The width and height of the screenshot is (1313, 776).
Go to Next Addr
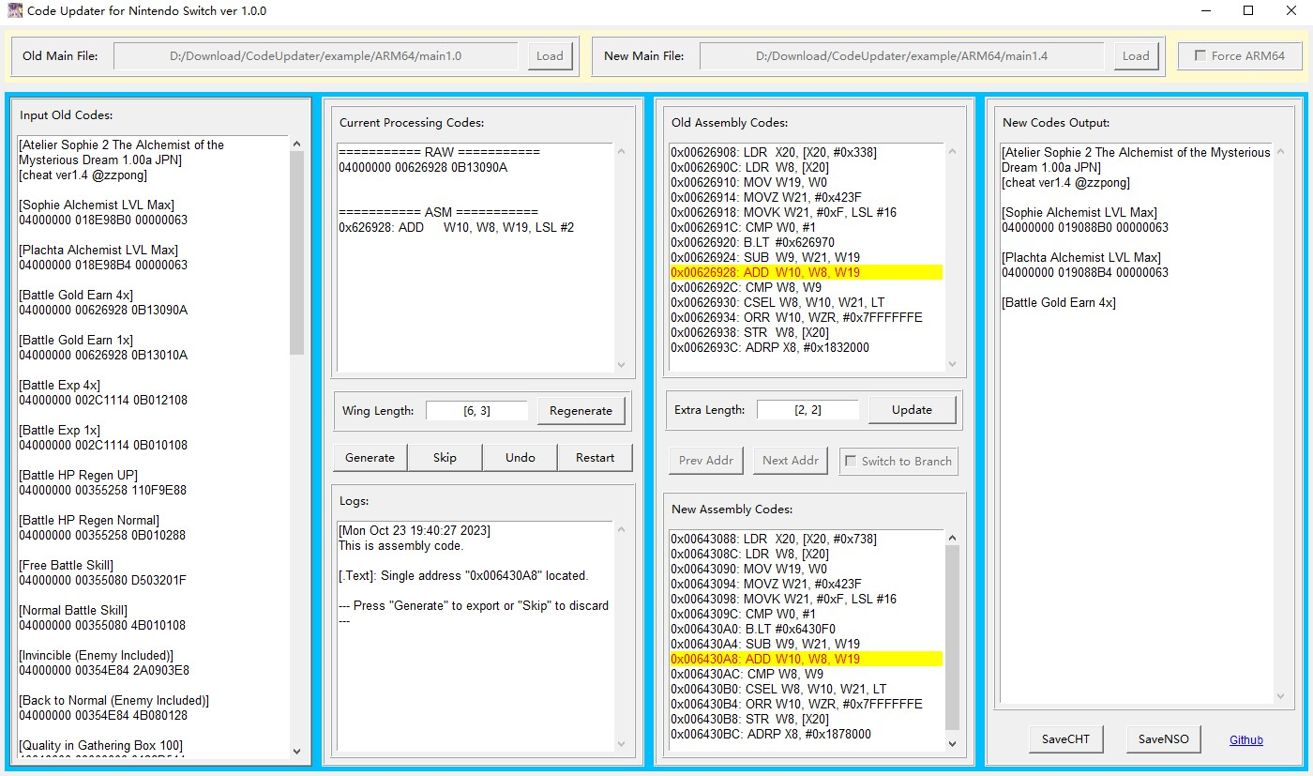(791, 460)
